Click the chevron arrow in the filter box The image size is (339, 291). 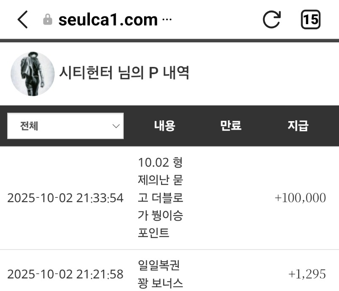[116, 126]
